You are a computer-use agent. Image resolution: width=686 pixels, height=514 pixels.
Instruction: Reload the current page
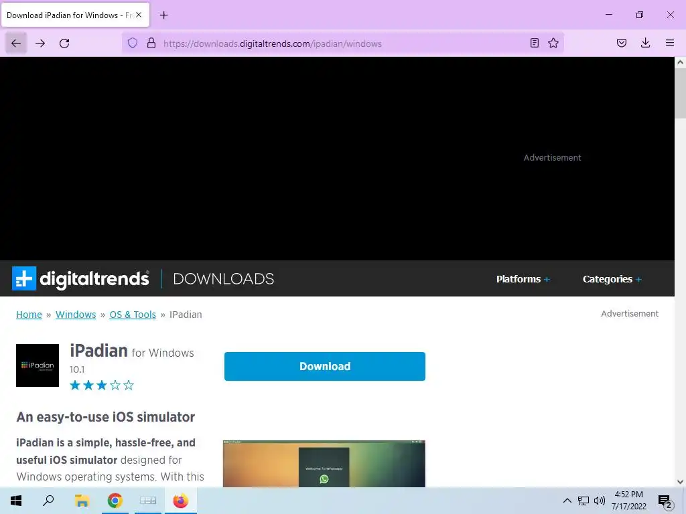[x=64, y=44]
